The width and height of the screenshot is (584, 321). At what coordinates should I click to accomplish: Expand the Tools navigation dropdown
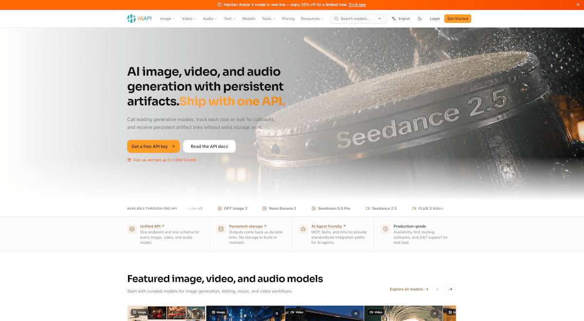click(268, 18)
